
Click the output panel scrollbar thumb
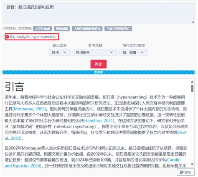pos(192,88)
